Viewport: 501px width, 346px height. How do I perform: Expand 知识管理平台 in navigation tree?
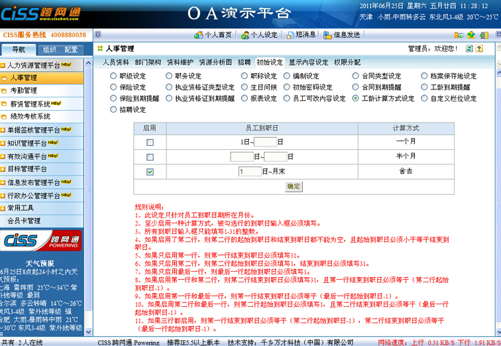coord(3,143)
